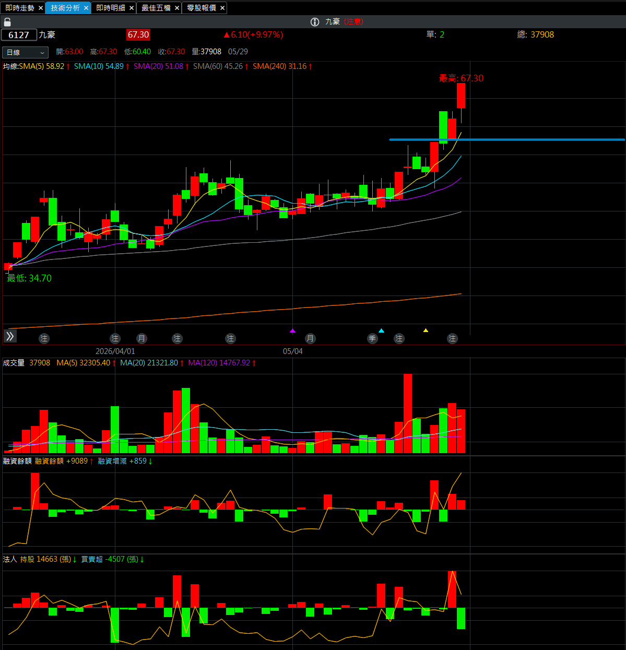
Task: Go to the 最佳五檔 tab
Action: coord(156,8)
